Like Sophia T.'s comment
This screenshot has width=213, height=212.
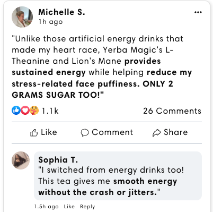coord(69,207)
